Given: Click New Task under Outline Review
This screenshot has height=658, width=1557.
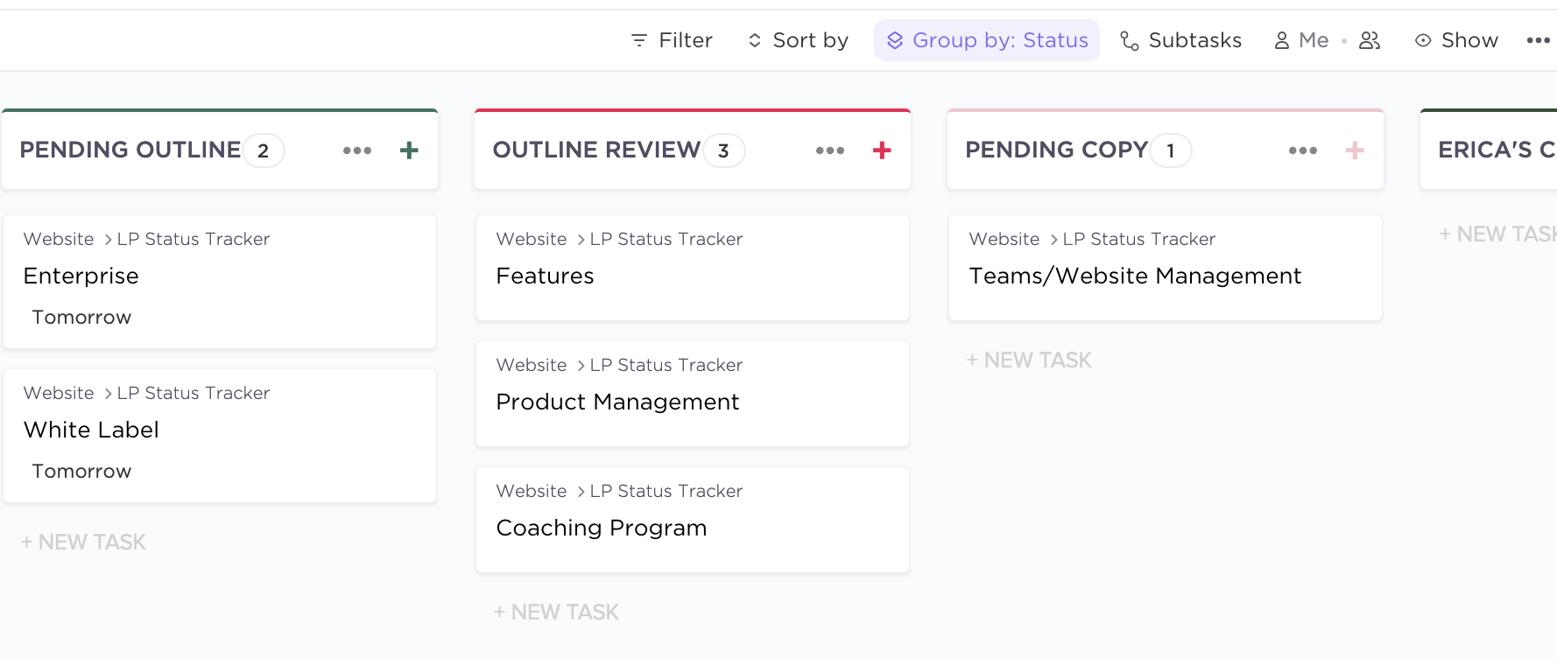Looking at the screenshot, I should coord(557,612).
